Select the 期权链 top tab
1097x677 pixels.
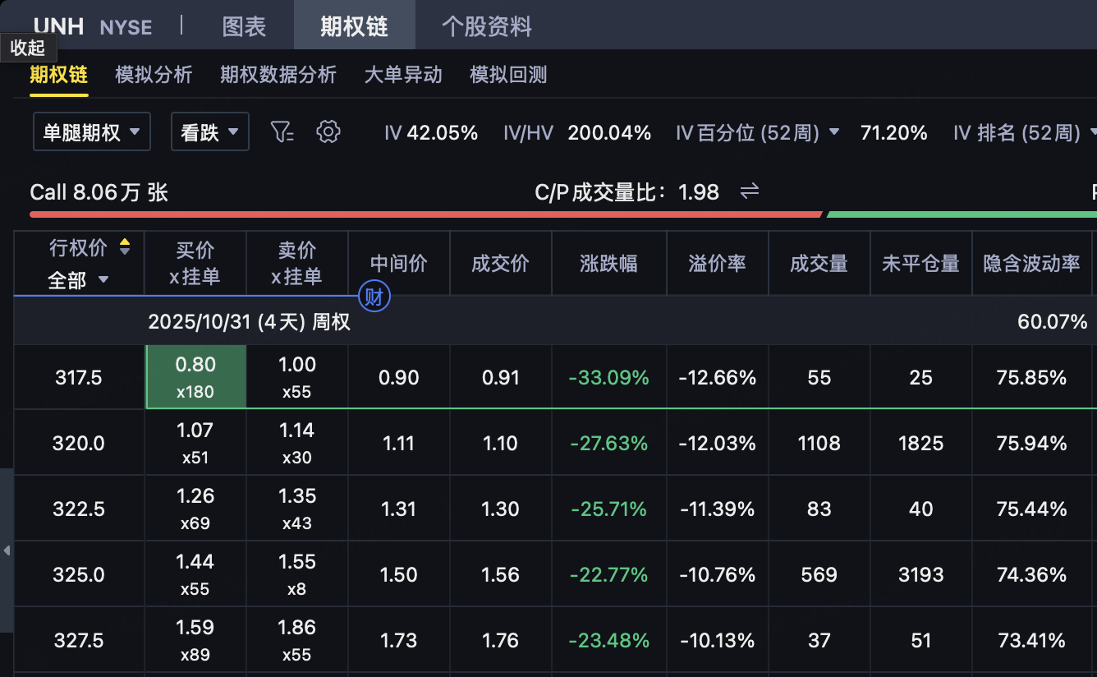(x=355, y=26)
